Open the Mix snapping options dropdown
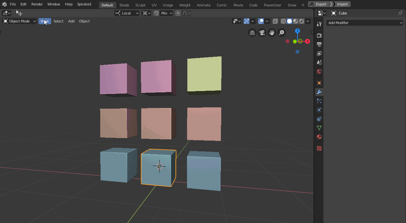 pos(166,13)
